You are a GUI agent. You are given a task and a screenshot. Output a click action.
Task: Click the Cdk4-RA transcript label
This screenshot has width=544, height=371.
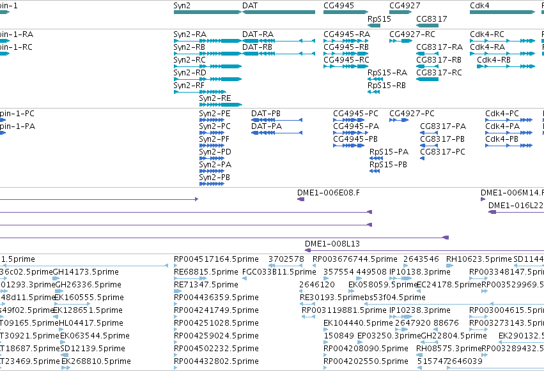[488, 47]
